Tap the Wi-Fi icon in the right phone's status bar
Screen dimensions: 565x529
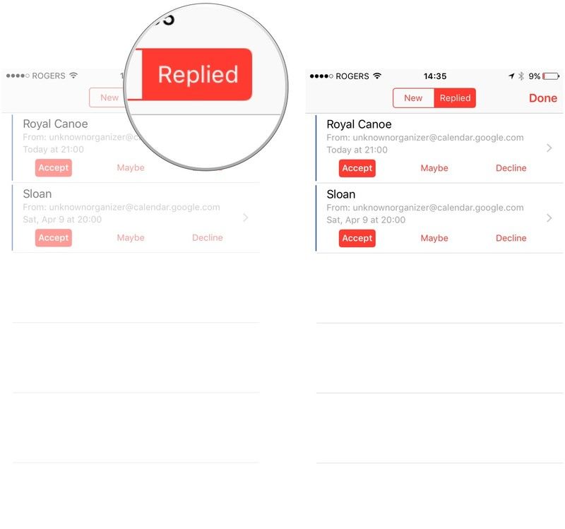[377, 76]
